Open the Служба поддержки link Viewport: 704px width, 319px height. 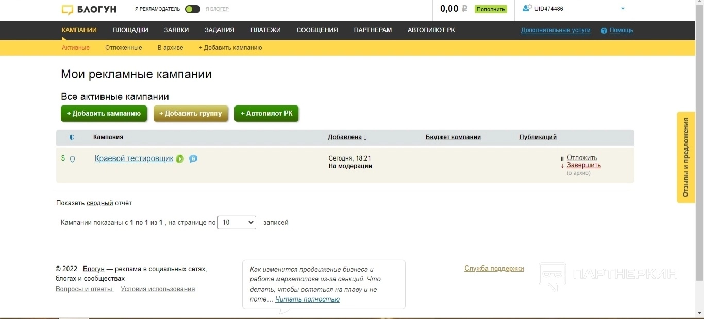click(x=494, y=268)
